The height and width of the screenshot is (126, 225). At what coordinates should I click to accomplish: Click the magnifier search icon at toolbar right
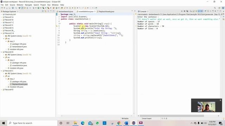pos(215,8)
